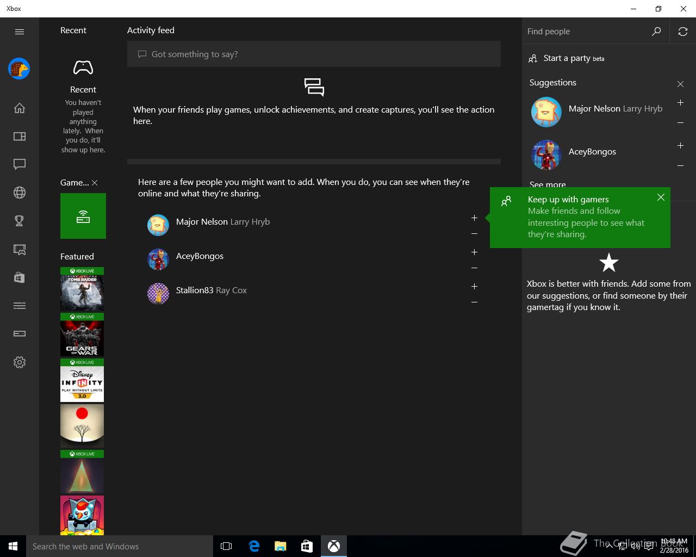Open the Windows Start menu
Screen dimensions: 696x557
click(x=13, y=546)
